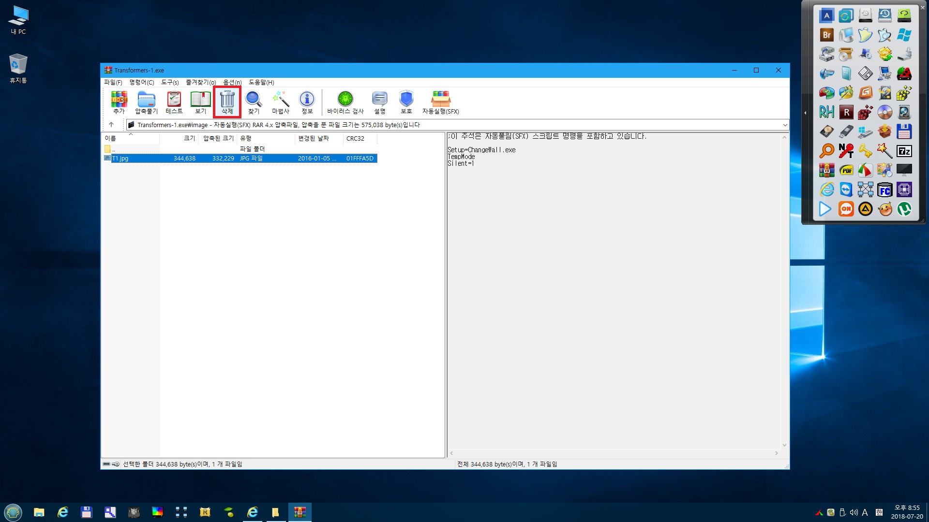Show archive Info (정보) icon

pos(307,102)
